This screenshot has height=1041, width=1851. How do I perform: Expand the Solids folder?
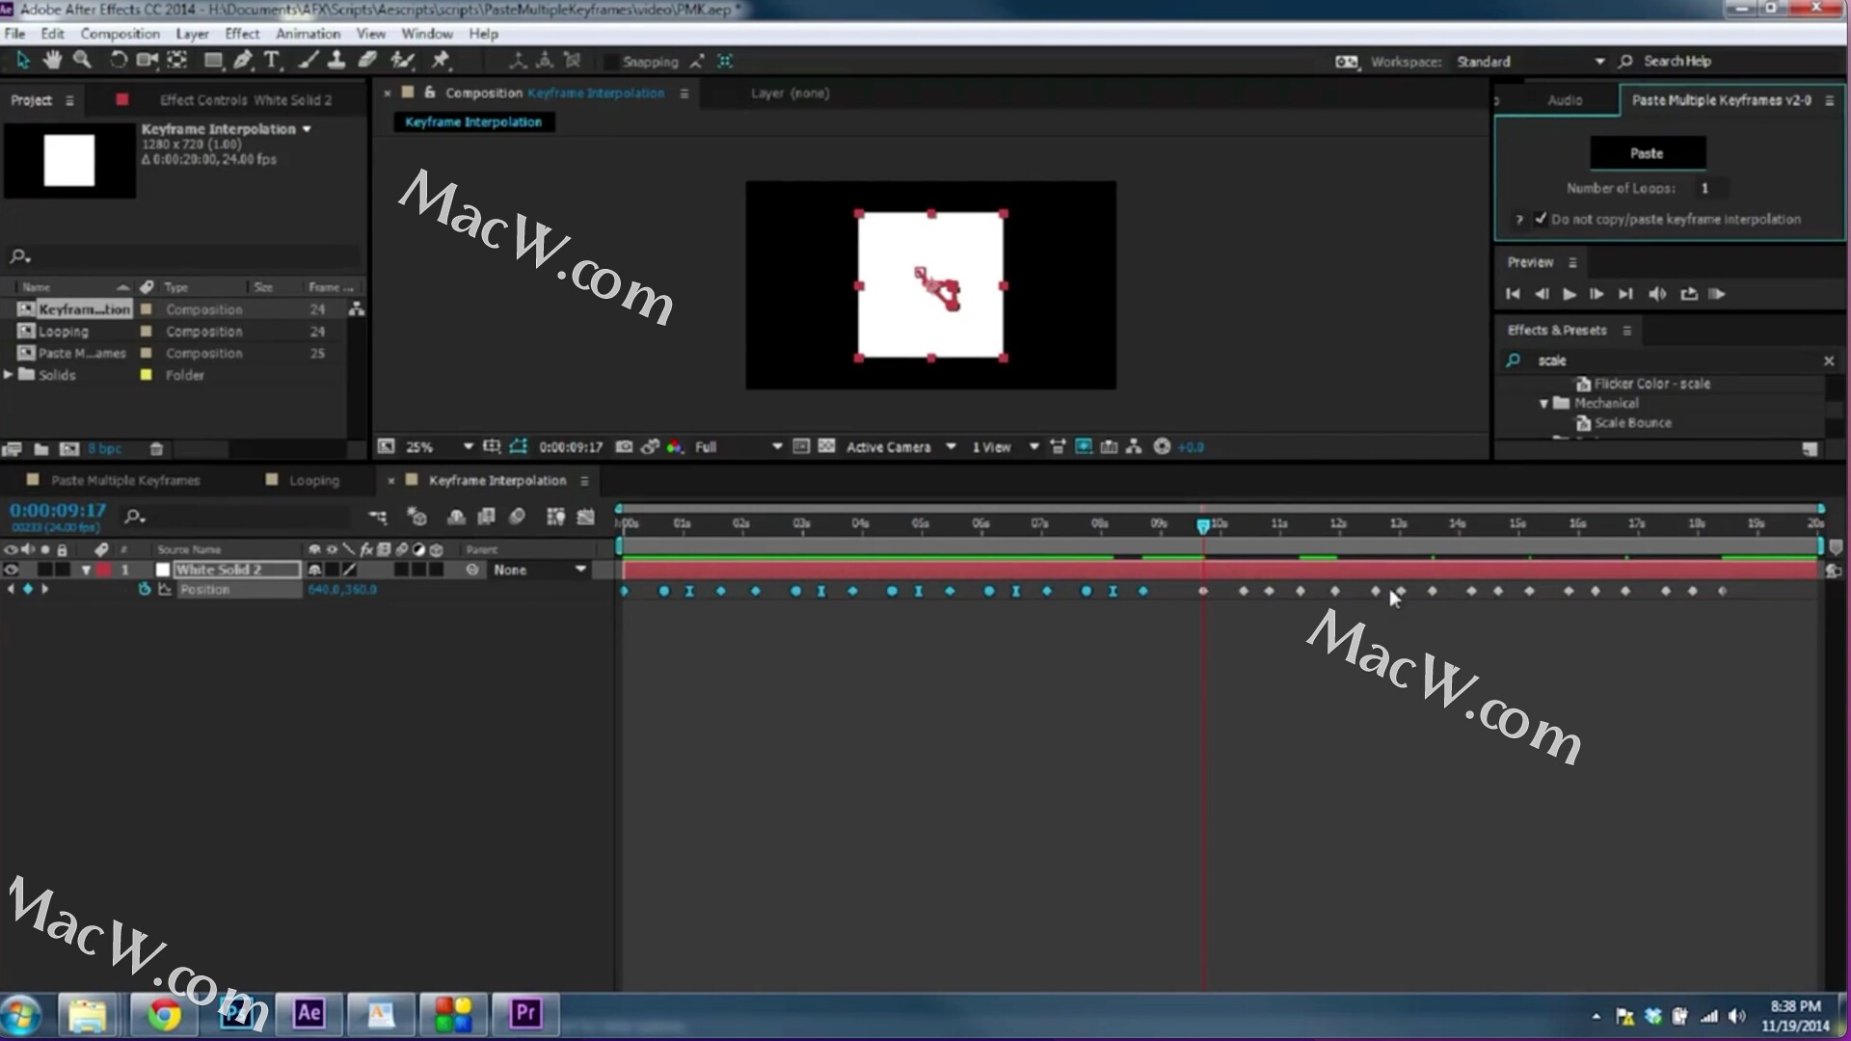coord(9,375)
